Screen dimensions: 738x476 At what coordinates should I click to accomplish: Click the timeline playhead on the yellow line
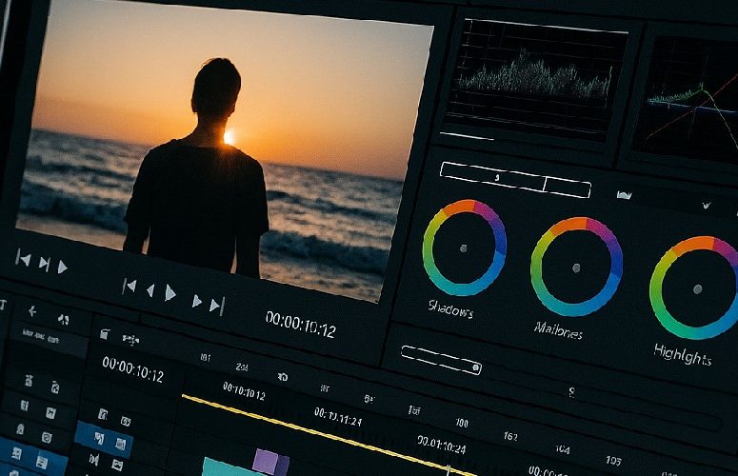click(449, 469)
